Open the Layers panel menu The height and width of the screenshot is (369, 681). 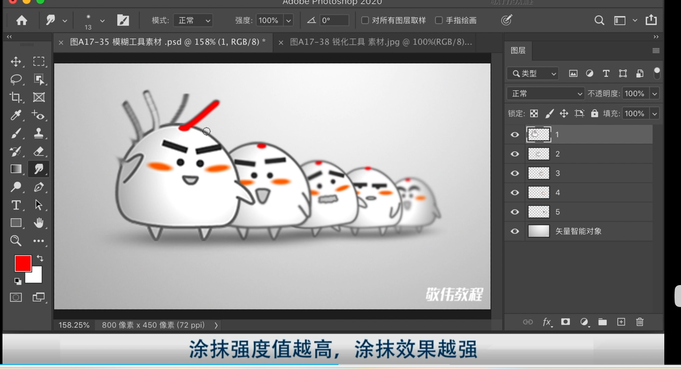point(656,51)
